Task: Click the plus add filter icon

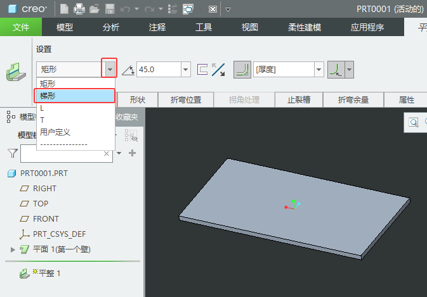Action: (x=132, y=153)
